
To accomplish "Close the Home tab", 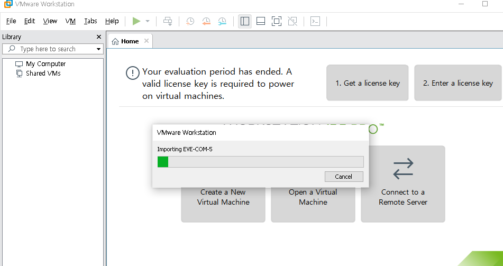I will (x=147, y=41).
